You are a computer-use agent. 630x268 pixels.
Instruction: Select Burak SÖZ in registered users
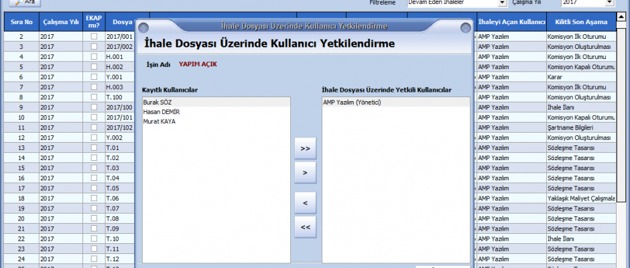click(x=158, y=103)
